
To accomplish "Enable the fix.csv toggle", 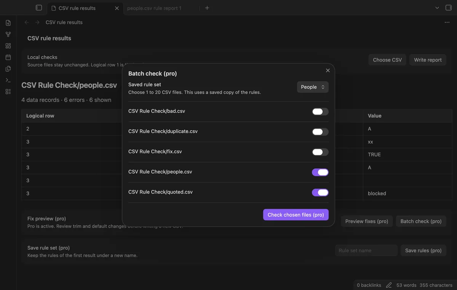I will [320, 152].
